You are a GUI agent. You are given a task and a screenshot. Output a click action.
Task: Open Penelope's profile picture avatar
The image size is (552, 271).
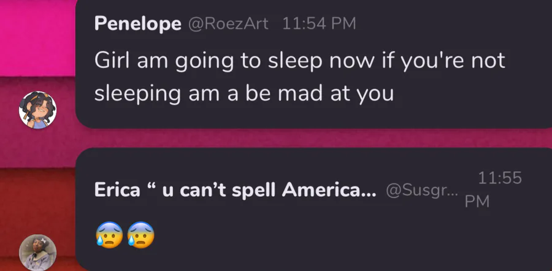pos(38,110)
